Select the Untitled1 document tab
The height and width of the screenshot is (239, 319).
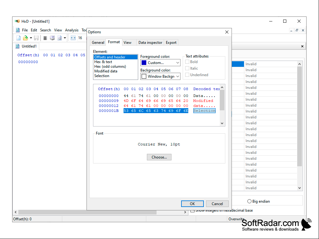tap(26, 46)
